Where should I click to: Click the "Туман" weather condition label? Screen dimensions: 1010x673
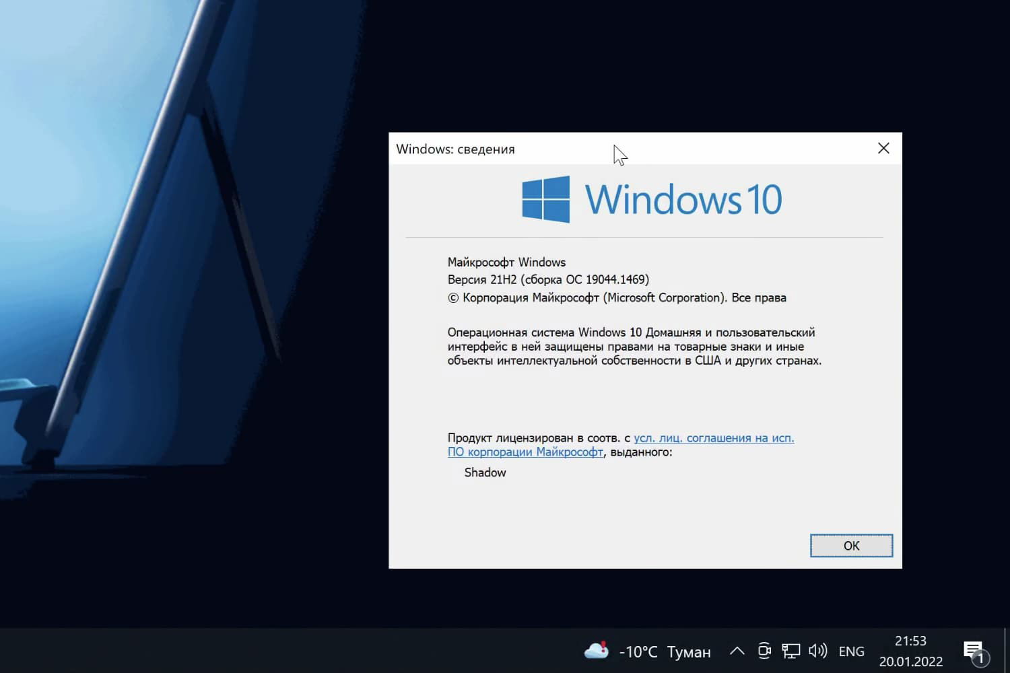689,651
